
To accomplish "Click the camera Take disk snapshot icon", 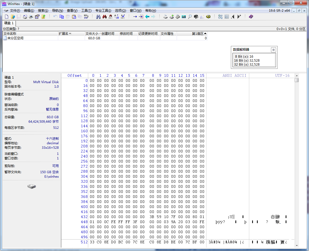I will pos(196,17).
